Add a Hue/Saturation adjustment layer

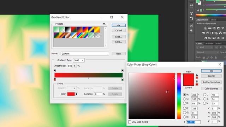(203, 33)
